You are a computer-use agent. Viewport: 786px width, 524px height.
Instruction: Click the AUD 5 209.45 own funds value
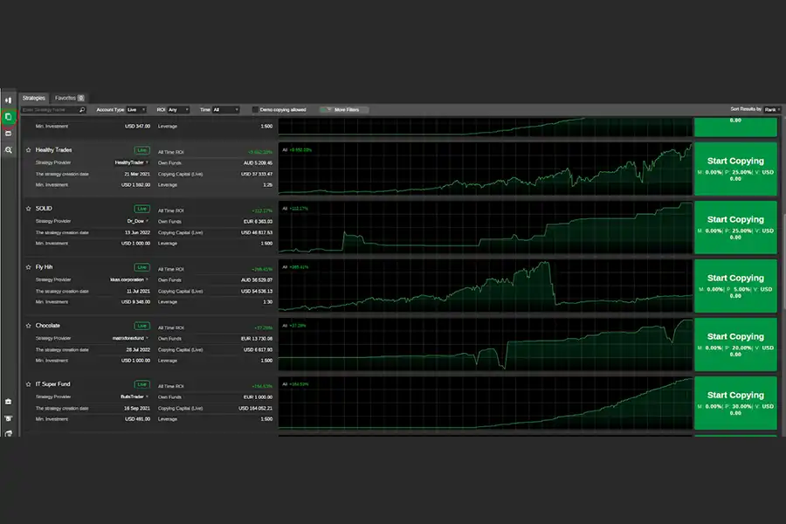(x=259, y=163)
